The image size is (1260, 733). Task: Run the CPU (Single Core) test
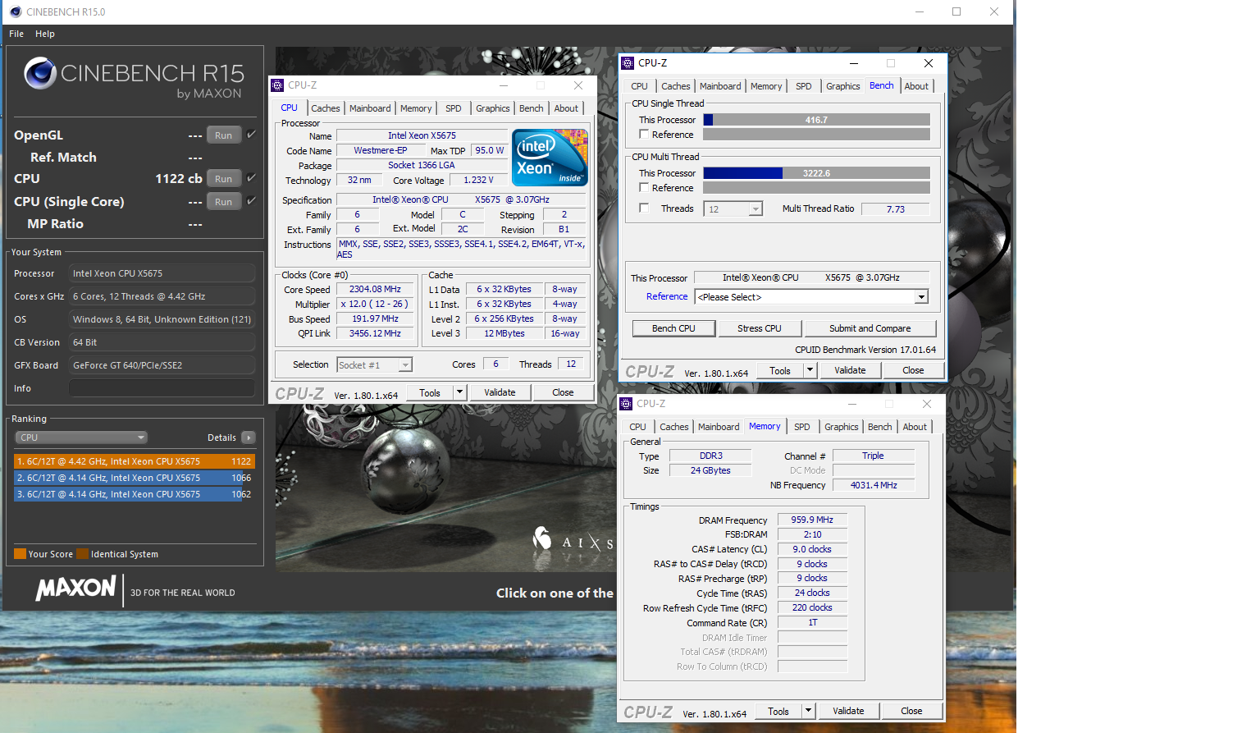[224, 202]
